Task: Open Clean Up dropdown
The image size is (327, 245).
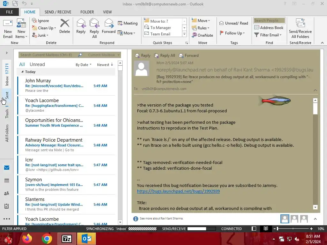Action: click(x=44, y=28)
